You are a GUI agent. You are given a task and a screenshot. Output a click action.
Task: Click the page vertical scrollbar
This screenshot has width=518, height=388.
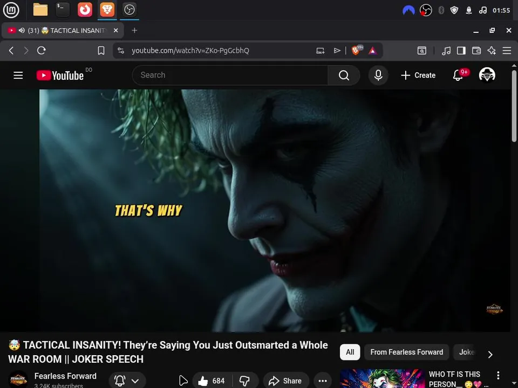pyautogui.click(x=514, y=106)
